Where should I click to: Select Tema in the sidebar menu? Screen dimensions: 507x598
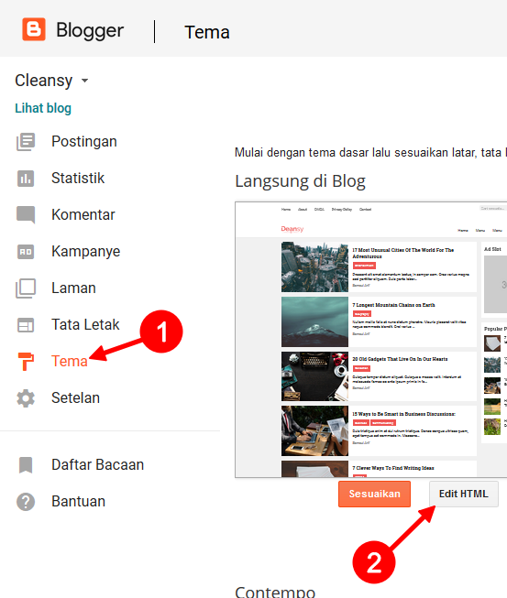(x=70, y=361)
